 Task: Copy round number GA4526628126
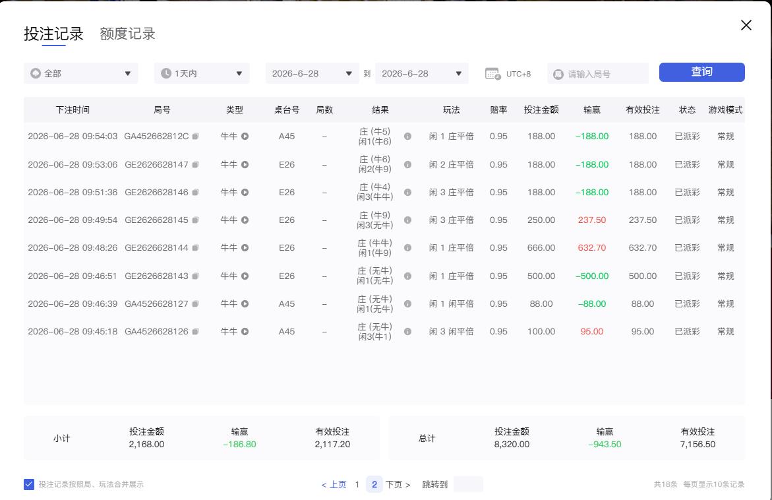point(195,332)
